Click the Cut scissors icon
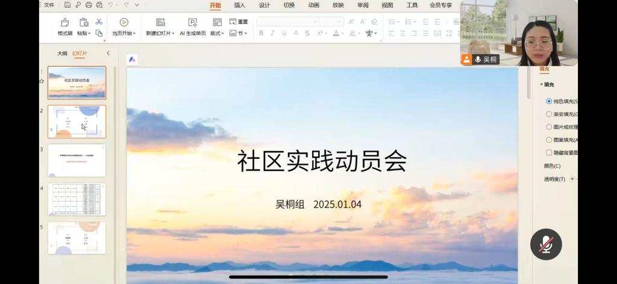617x284 pixels. [99, 22]
